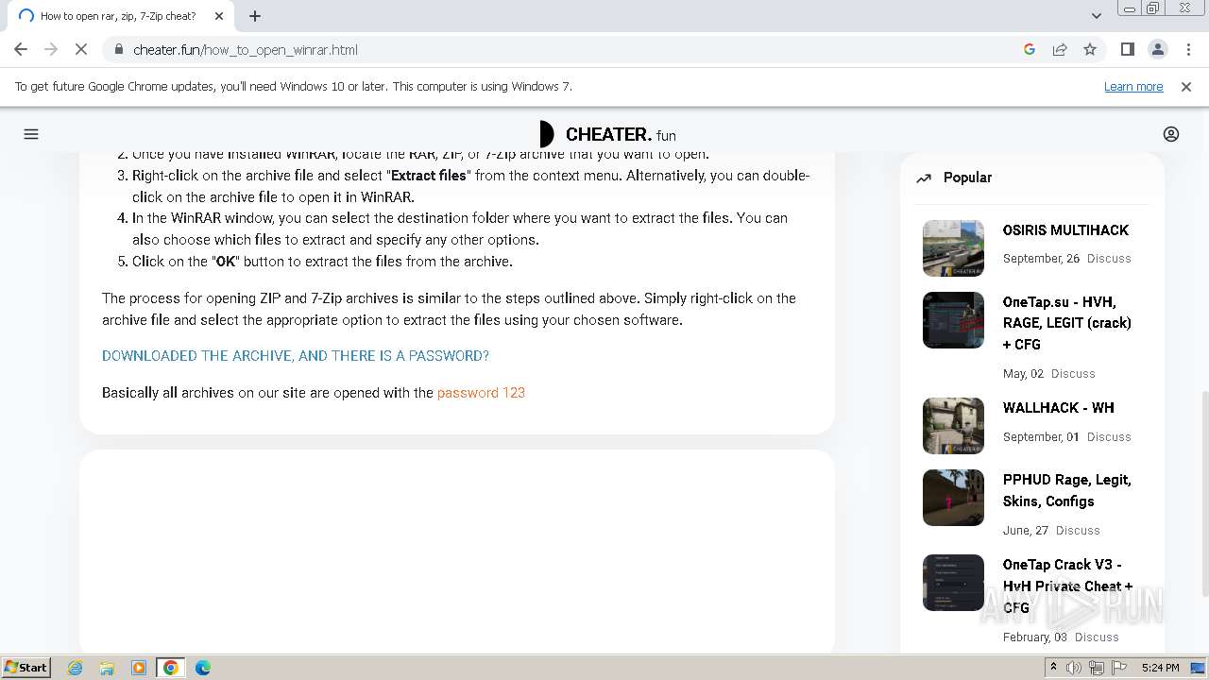Open Discuss for September, 01 post

coord(1109,437)
